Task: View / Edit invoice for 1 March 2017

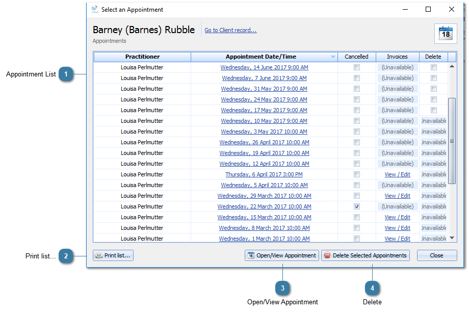Action: [x=397, y=239]
